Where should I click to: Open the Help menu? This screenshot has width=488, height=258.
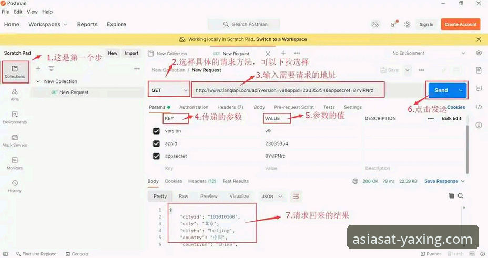[x=47, y=12]
